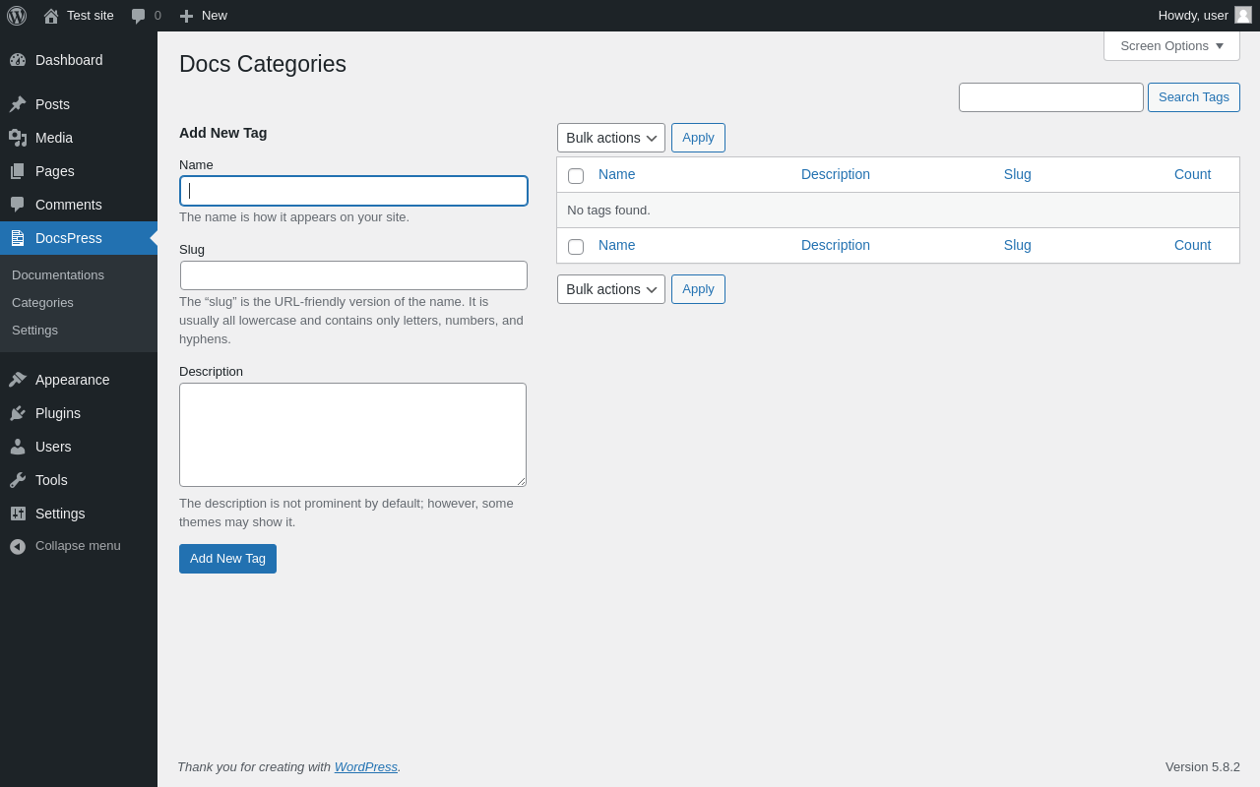
Task: Open the comments bubble icon in admin bar
Action: [138, 16]
